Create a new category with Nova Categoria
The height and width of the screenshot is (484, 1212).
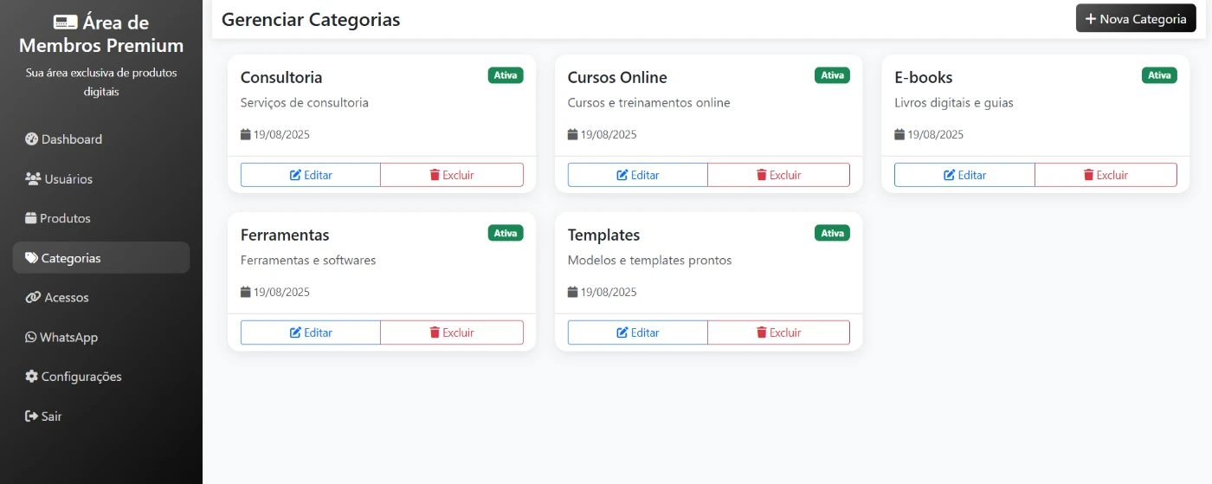point(1135,19)
